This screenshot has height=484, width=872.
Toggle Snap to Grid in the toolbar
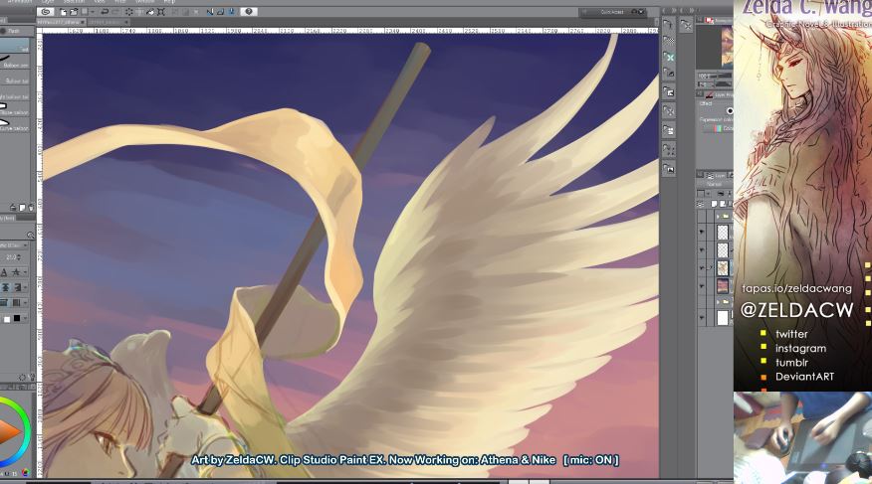231,12
